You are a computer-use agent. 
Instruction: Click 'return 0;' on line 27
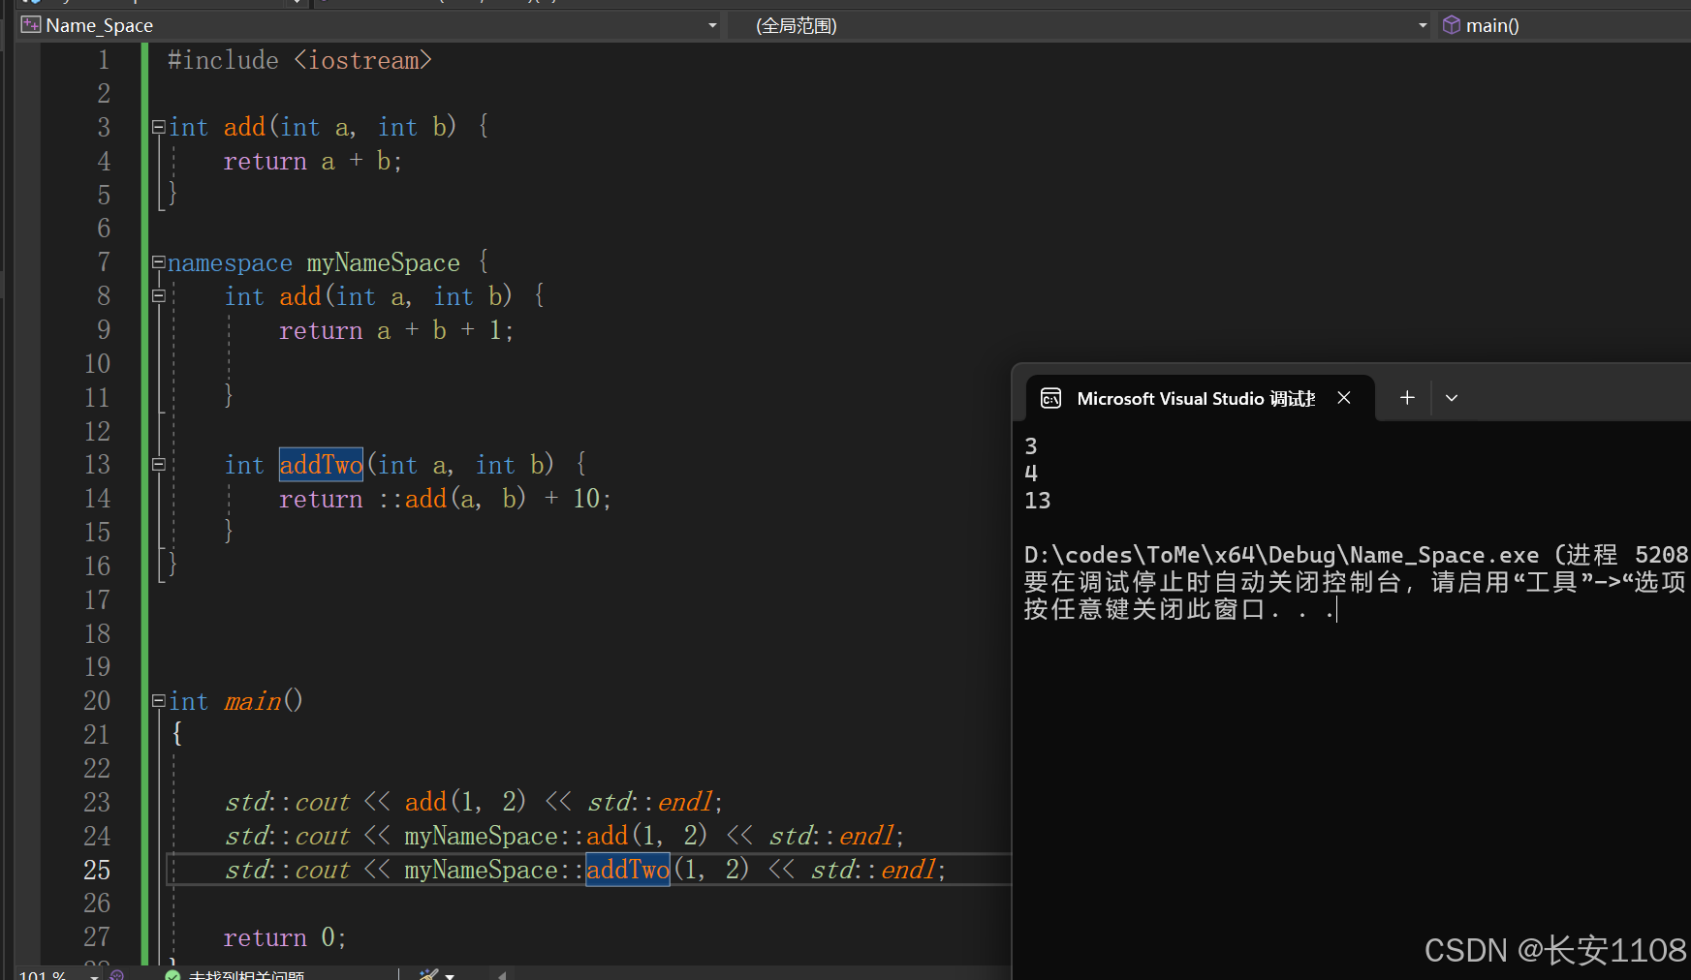pyautogui.click(x=284, y=937)
